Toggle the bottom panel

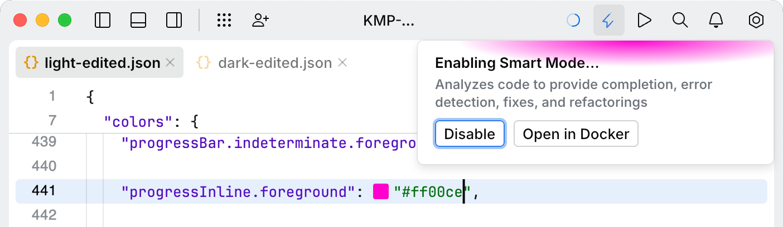(x=138, y=21)
